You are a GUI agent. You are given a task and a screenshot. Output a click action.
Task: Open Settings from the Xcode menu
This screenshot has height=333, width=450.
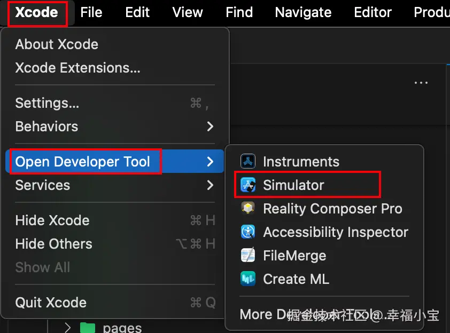tap(47, 103)
